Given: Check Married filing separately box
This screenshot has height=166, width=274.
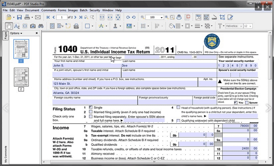Looking at the screenshot, I should pos(91,116).
